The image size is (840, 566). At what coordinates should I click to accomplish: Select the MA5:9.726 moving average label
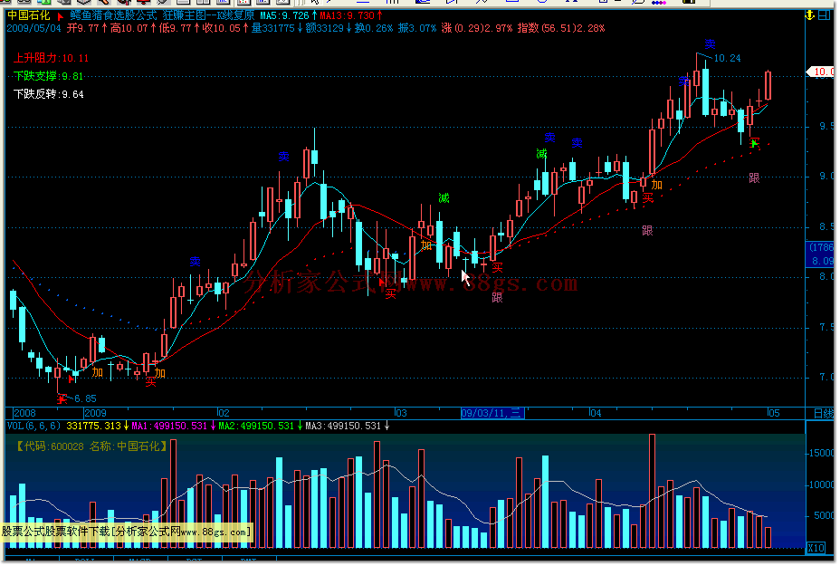pyautogui.click(x=285, y=15)
